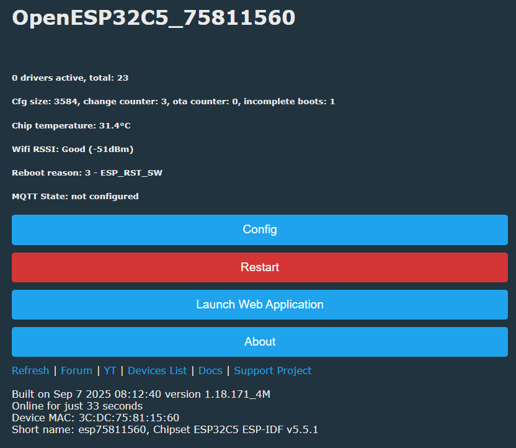
Task: Click the 'Online for just 33 seconds' text
Action: (x=77, y=406)
